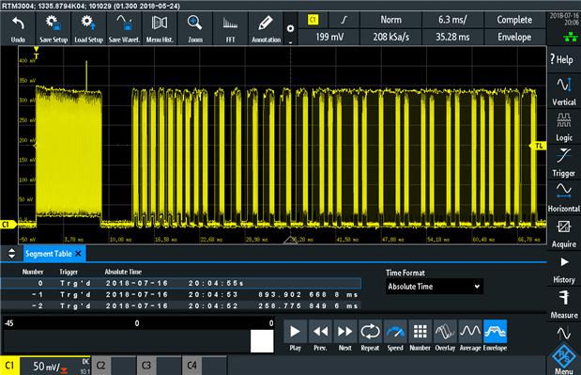Click the network status icon
The height and width of the screenshot is (375, 581).
571,37
